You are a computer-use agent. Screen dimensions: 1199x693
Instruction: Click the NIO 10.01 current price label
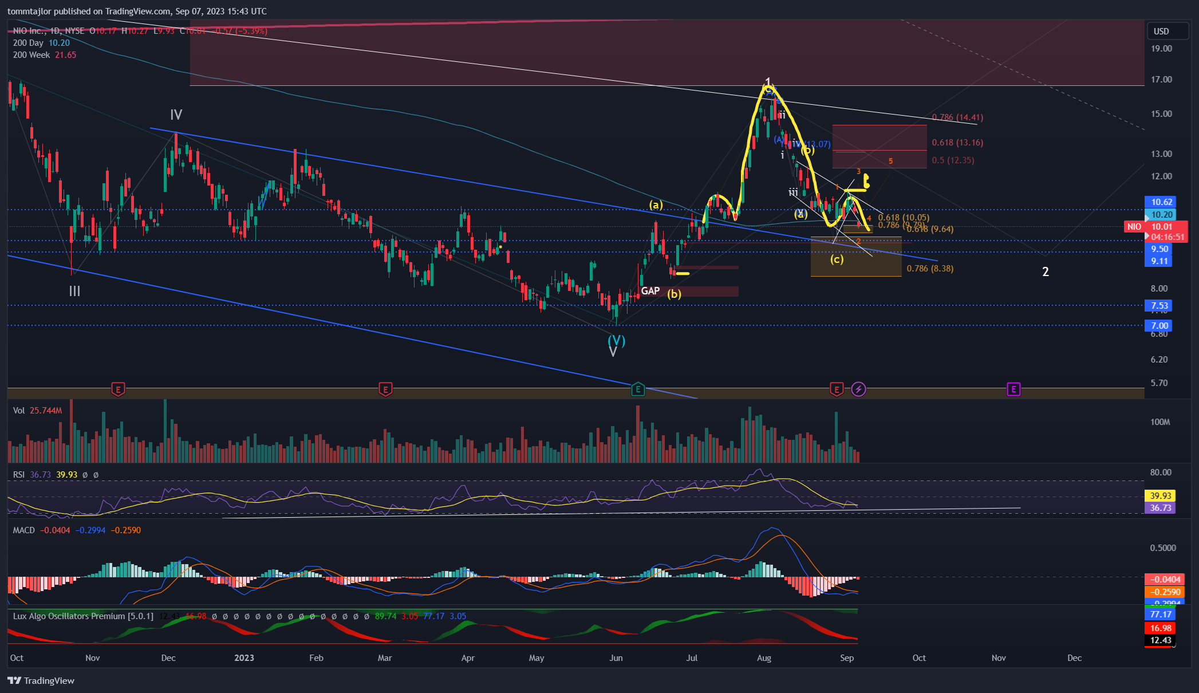click(1157, 227)
